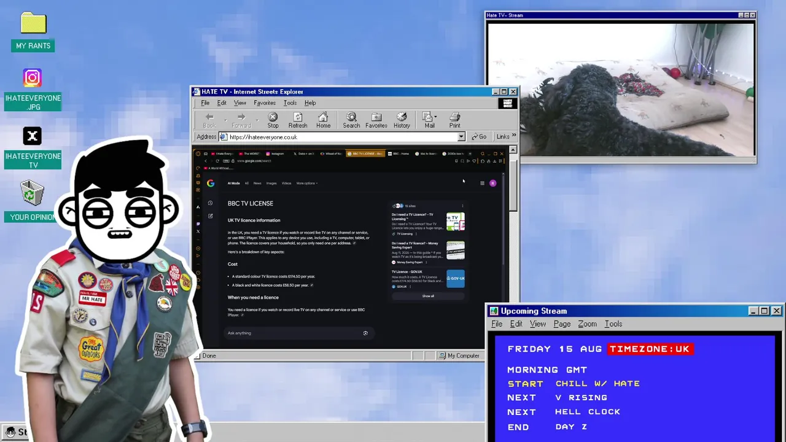Select the Images search tab
This screenshot has height=442, width=786.
pos(271,183)
